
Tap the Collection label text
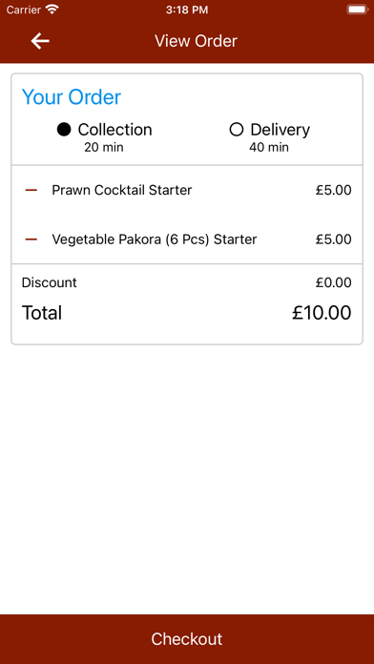(x=114, y=130)
